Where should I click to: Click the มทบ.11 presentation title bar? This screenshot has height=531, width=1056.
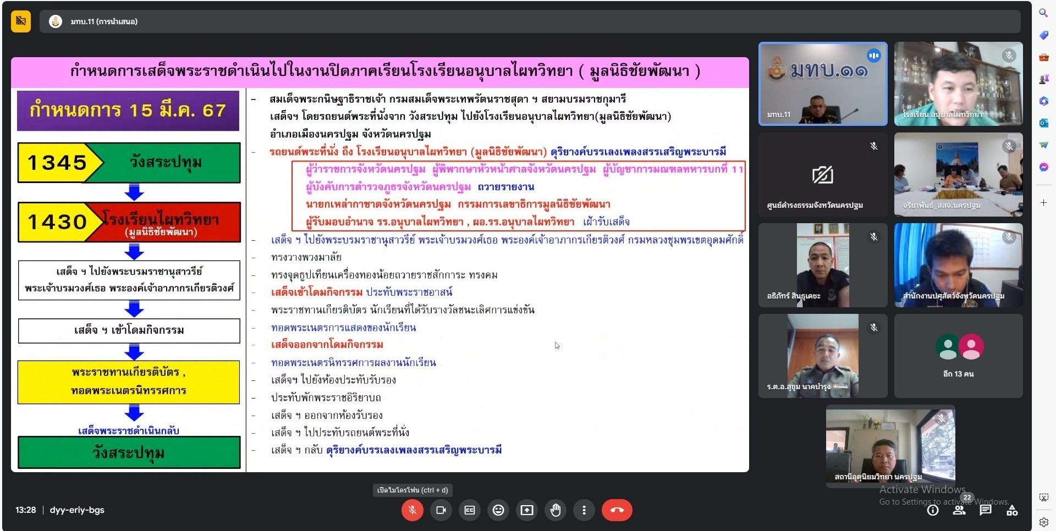tap(105, 21)
